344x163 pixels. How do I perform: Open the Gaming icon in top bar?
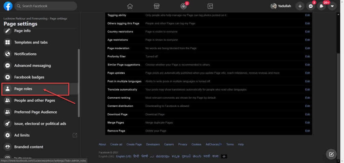[x=210, y=6]
